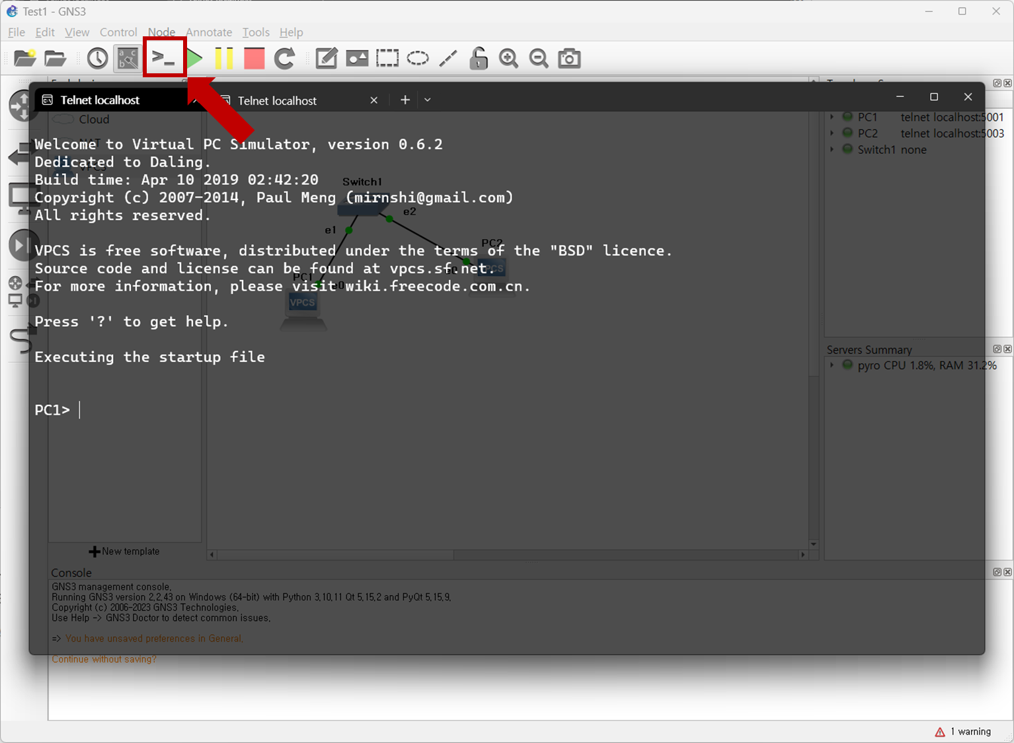Select pyro CPU server row

click(x=919, y=365)
